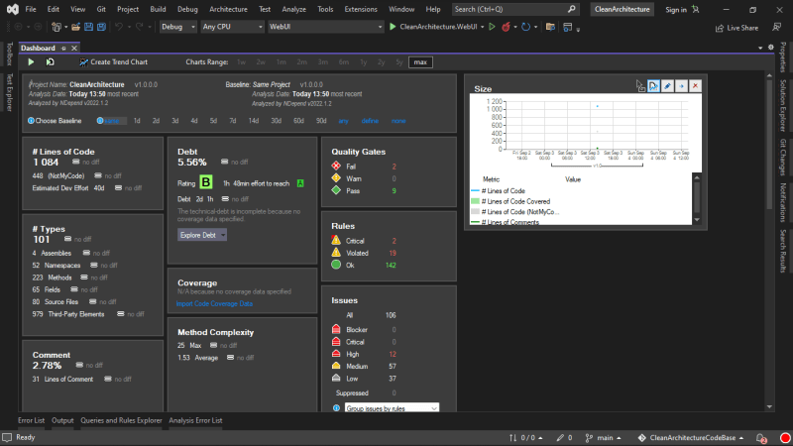
Task: Click the red NDepend status circle icon
Action: [785, 438]
